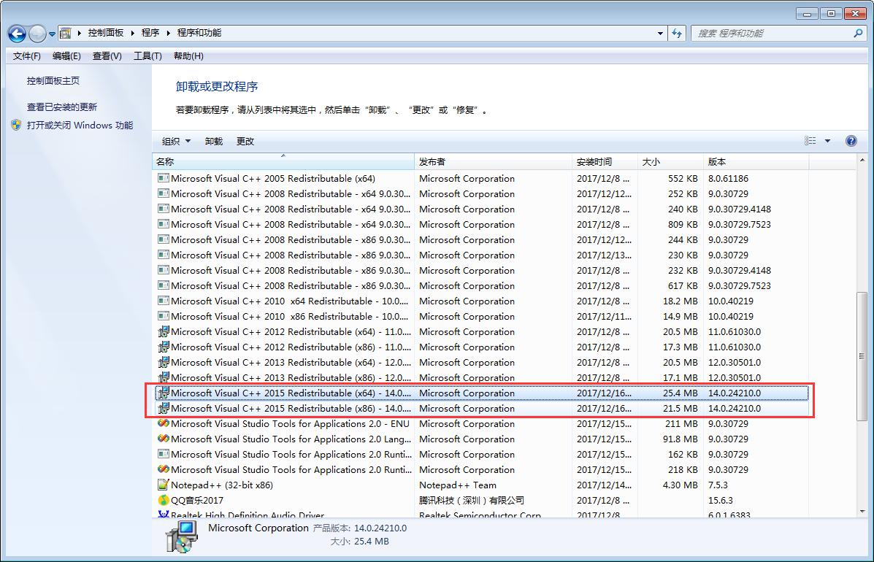Open the 查看(V) menu
Image resolution: width=874 pixels, height=562 pixels.
click(107, 55)
